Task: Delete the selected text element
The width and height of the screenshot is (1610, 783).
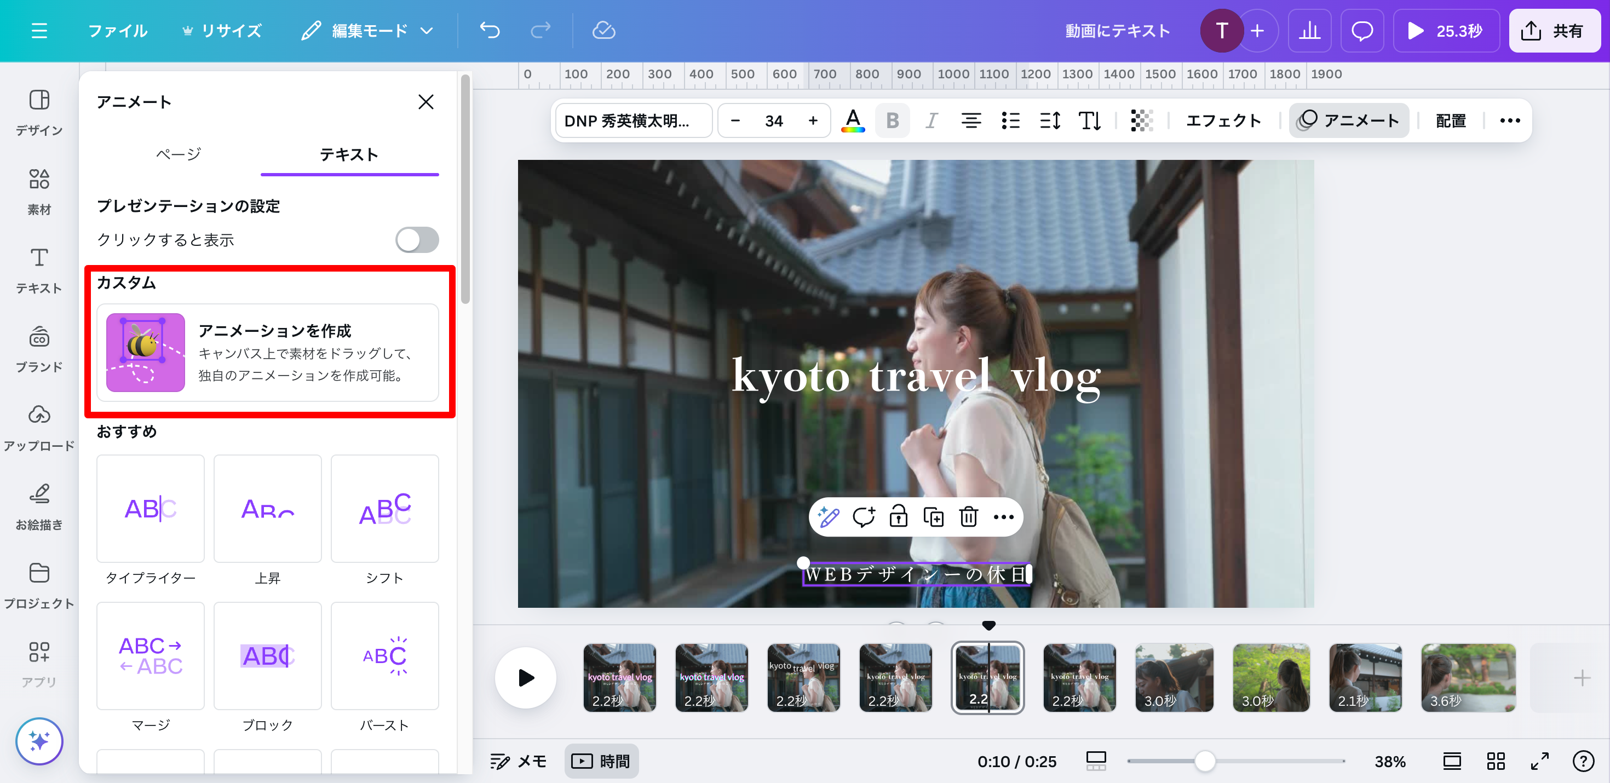Action: point(969,517)
